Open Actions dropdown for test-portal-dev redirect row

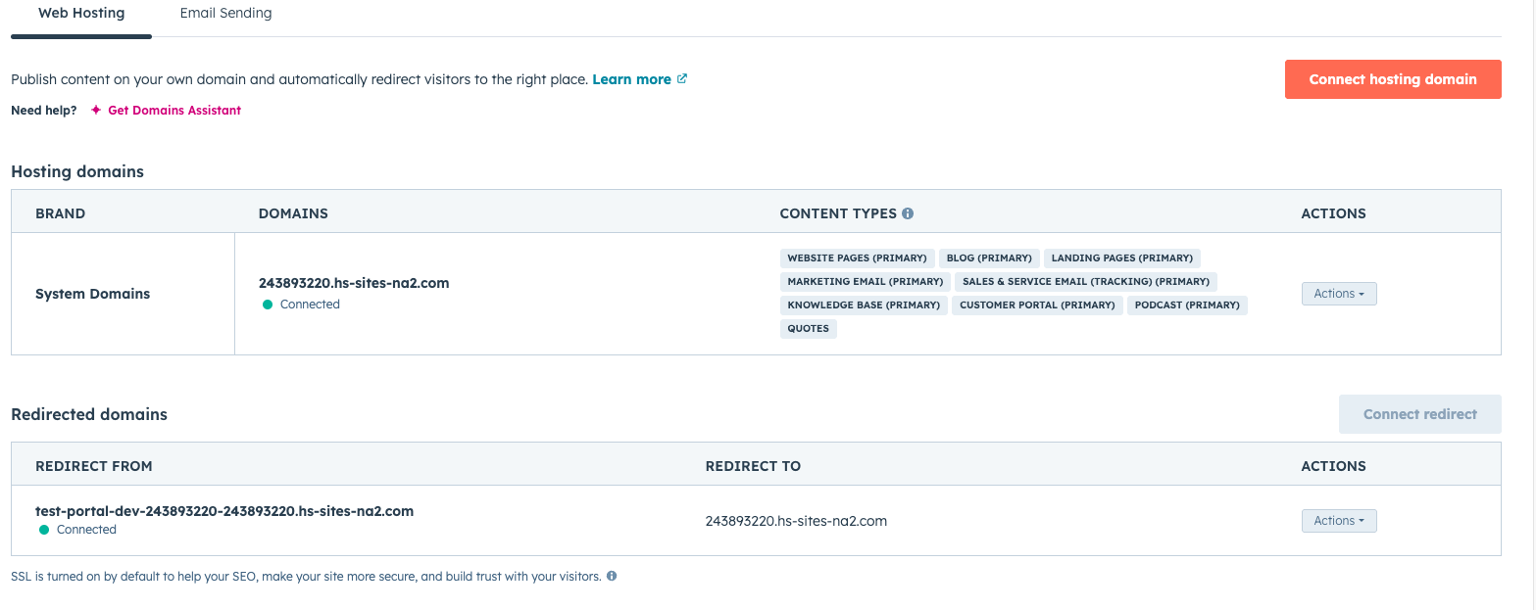coord(1339,521)
